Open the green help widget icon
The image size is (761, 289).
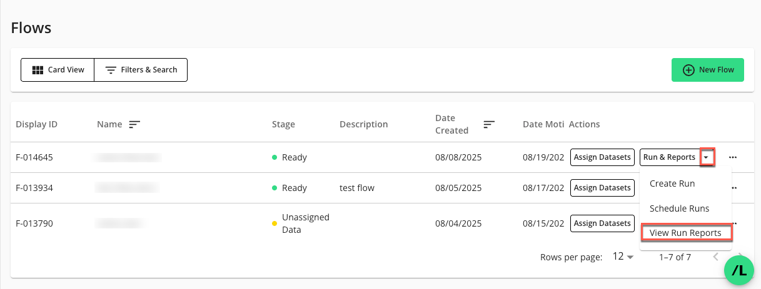click(x=740, y=270)
